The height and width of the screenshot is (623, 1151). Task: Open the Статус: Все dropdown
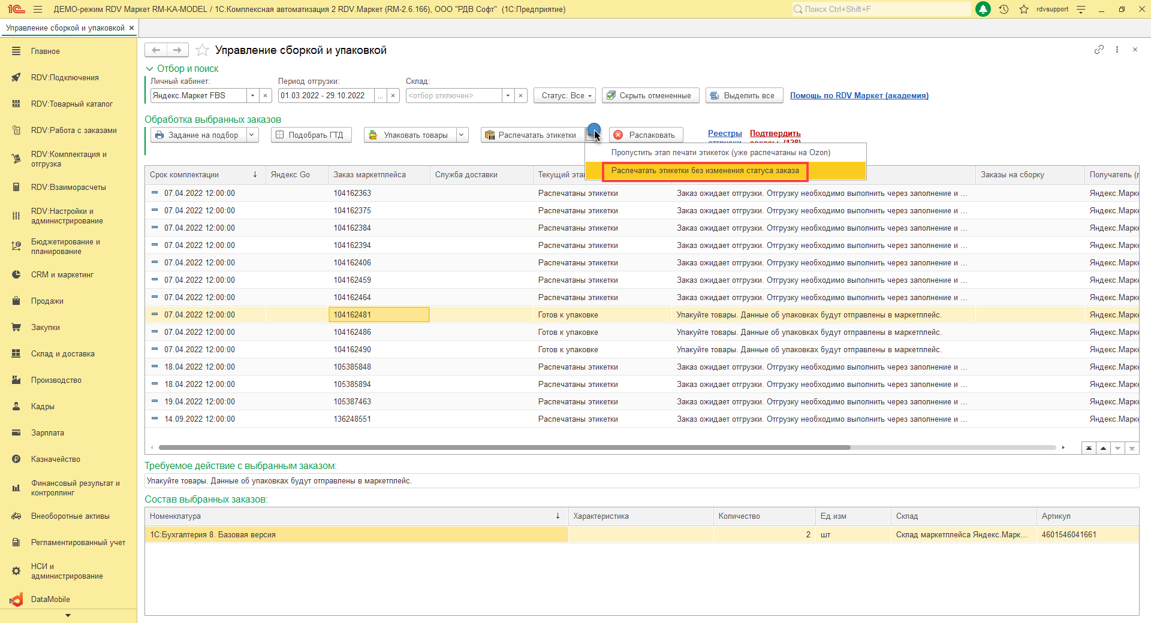[x=564, y=96]
